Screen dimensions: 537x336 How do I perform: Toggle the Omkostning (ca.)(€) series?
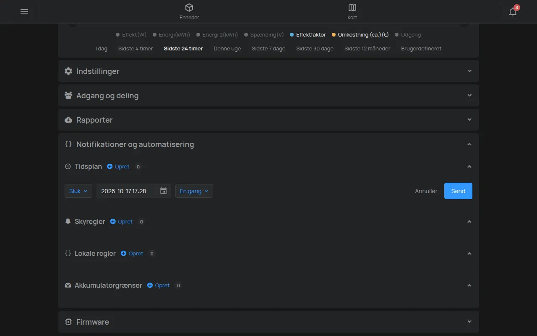(x=360, y=35)
